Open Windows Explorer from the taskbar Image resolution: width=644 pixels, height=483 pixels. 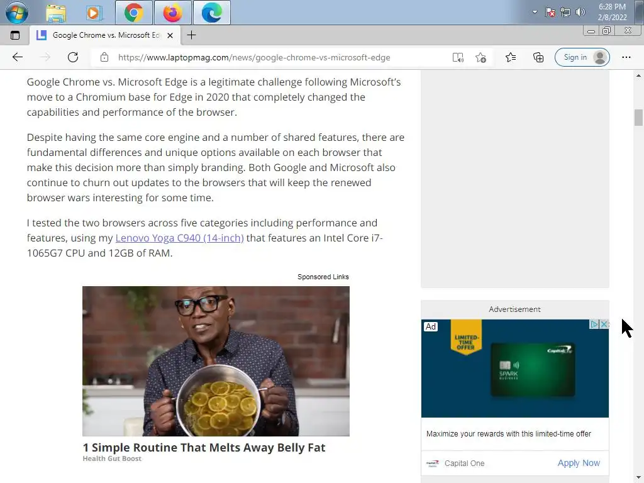tap(56, 13)
